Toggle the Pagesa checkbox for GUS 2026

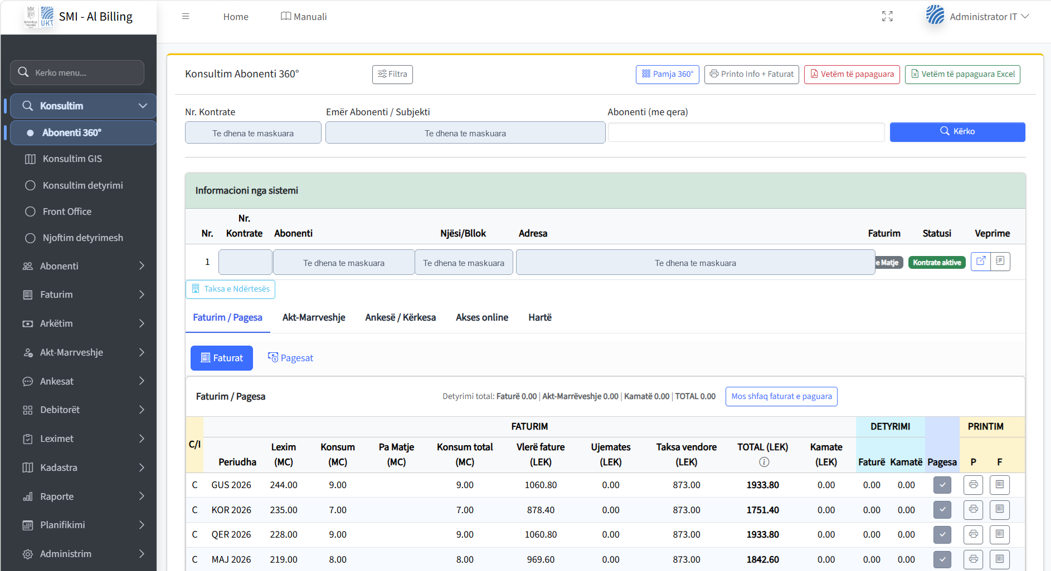tap(942, 485)
